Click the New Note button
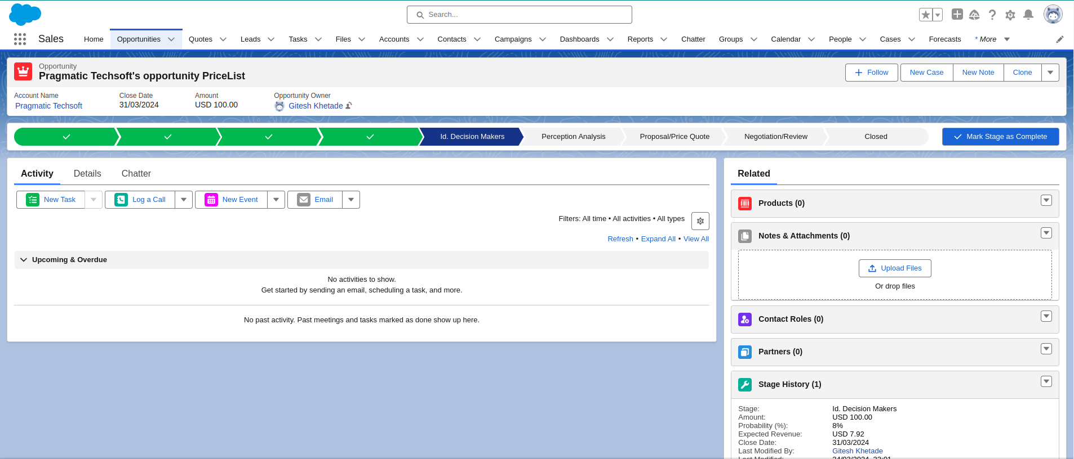1074x459 pixels. tap(978, 73)
